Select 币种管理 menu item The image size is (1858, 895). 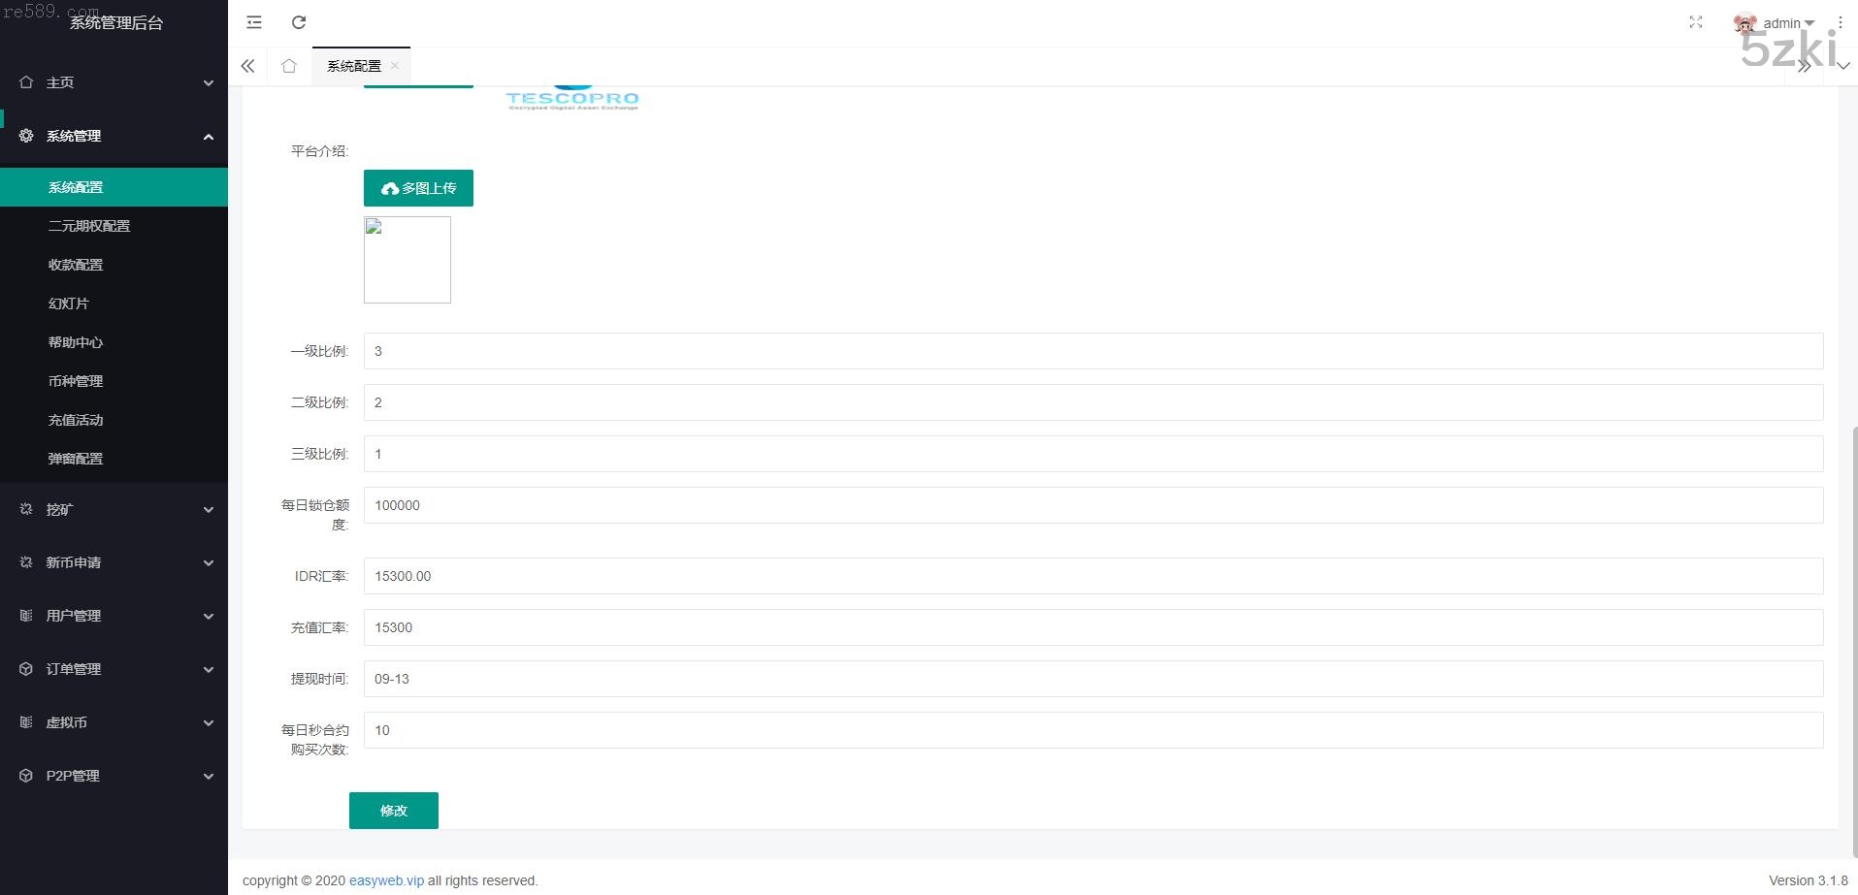(76, 381)
